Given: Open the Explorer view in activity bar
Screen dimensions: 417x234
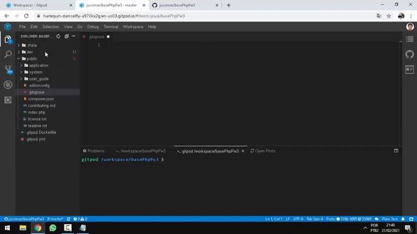Looking at the screenshot, I should [x=8, y=40].
